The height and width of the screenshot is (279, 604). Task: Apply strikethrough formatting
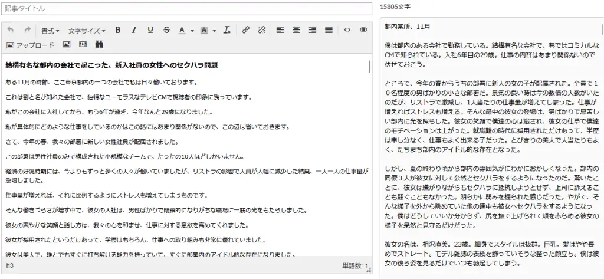166,30
